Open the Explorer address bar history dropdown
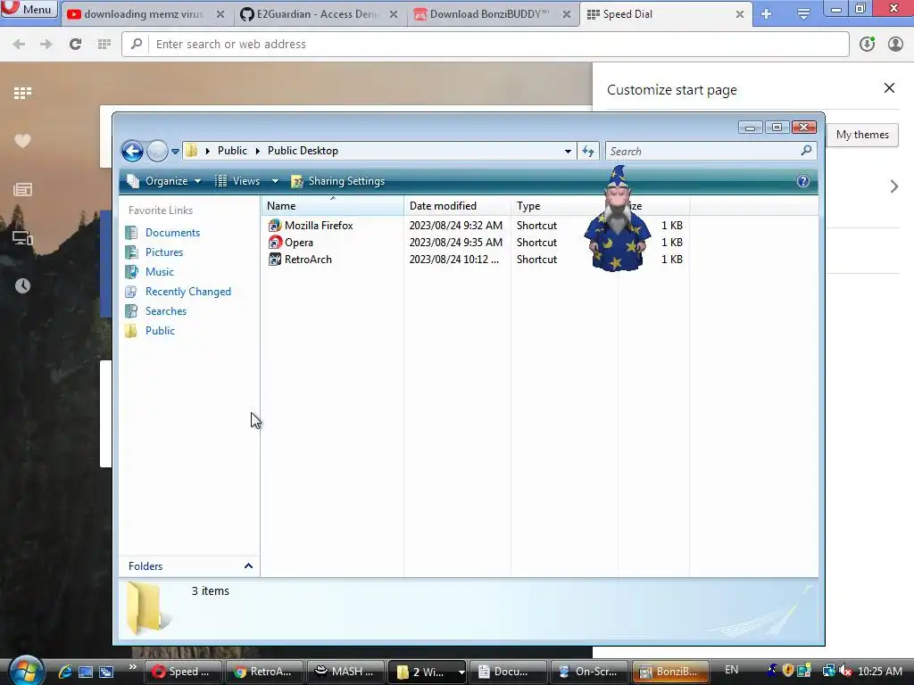This screenshot has width=914, height=685. [568, 151]
